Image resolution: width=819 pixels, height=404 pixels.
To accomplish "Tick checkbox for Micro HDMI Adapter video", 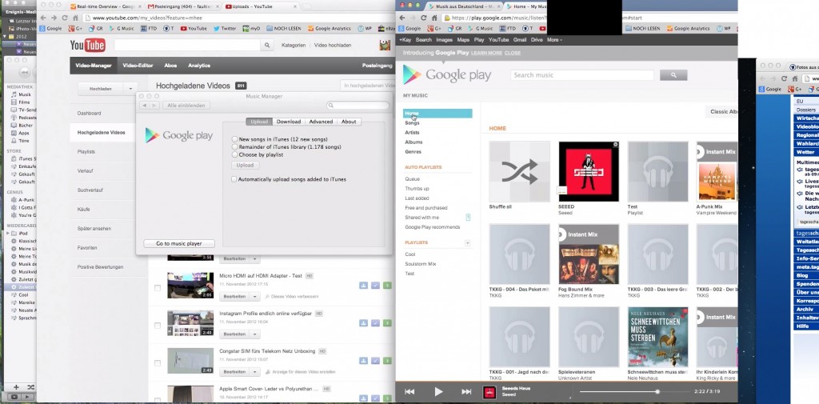I will click(x=158, y=288).
